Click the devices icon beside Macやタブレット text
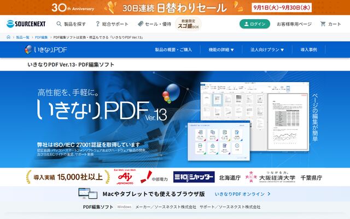350x219 pixels. pyautogui.click(x=88, y=193)
